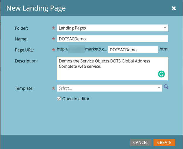Click the New Landing Page title
The image size is (183, 149).
pos(36,9)
